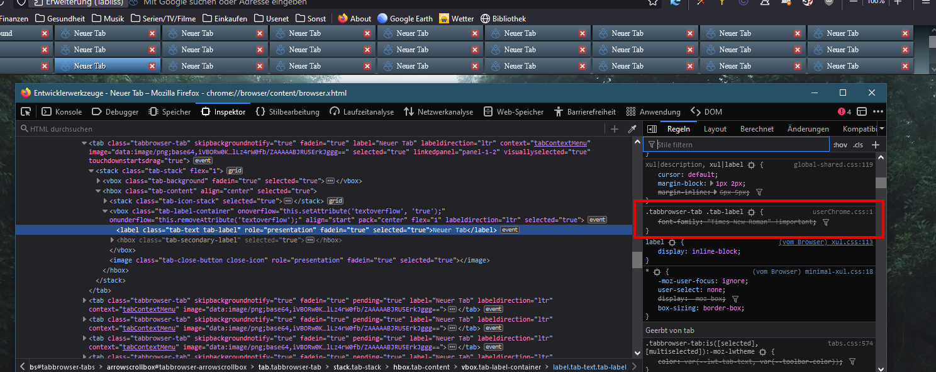Viewport: 936px width, 372px height.
Task: Click the plus icon beside HTML search
Action: point(615,129)
